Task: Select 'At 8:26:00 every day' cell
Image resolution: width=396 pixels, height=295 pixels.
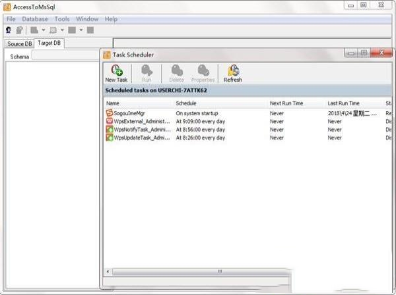Action: (x=201, y=138)
